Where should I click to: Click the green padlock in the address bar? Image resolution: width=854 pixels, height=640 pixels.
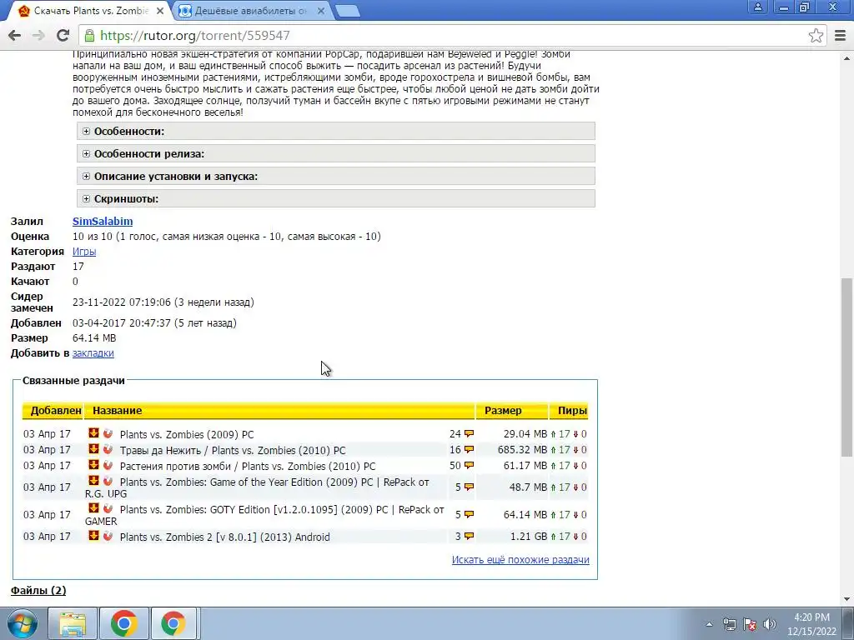[x=89, y=36]
